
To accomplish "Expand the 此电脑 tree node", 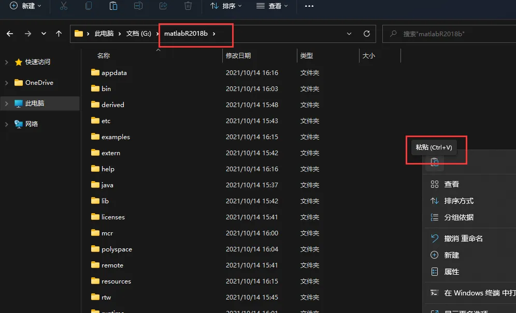I will coord(6,103).
